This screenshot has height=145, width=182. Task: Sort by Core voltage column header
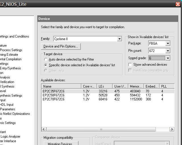coord(89,86)
